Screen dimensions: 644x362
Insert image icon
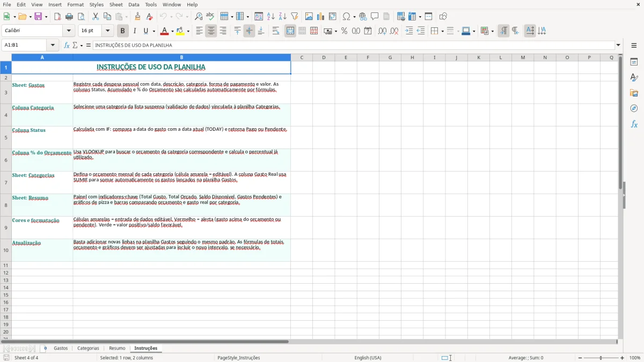coord(309,17)
